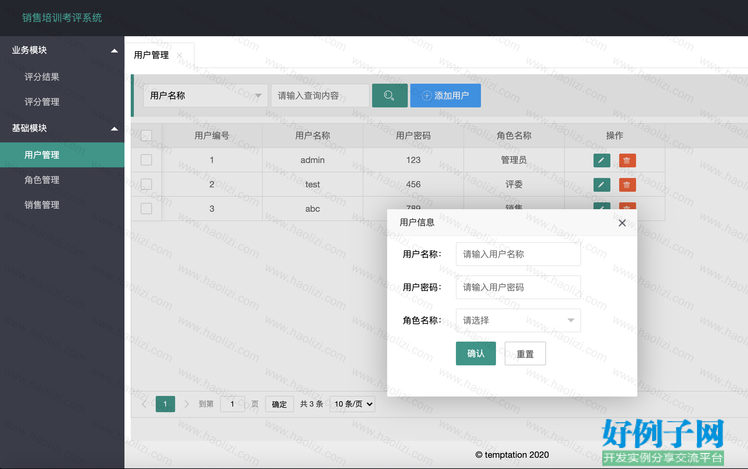Click the 管理员 role cell
748x469 pixels.
click(x=514, y=160)
